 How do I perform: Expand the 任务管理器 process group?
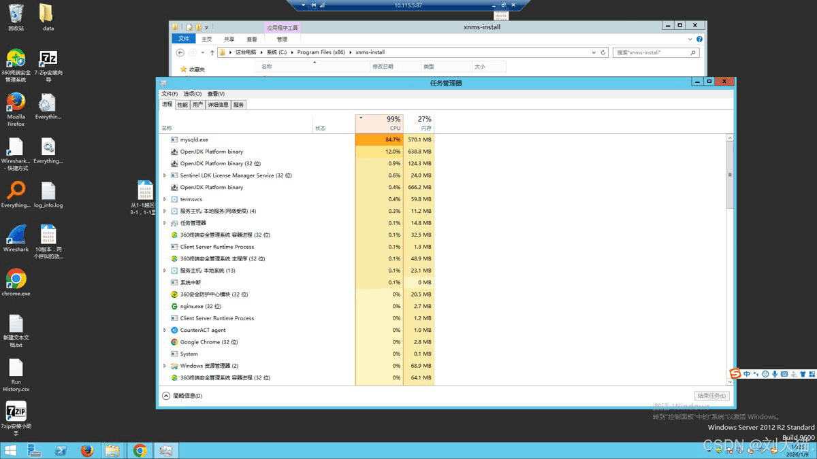165,223
